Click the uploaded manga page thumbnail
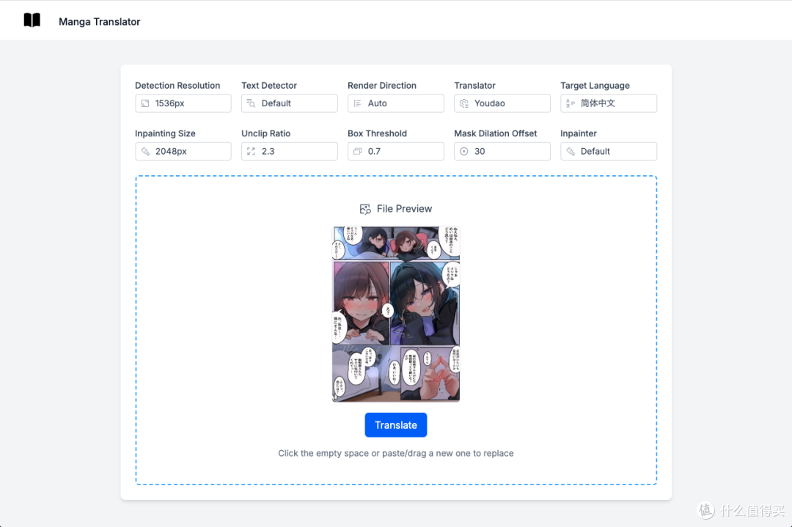792x527 pixels. [396, 314]
